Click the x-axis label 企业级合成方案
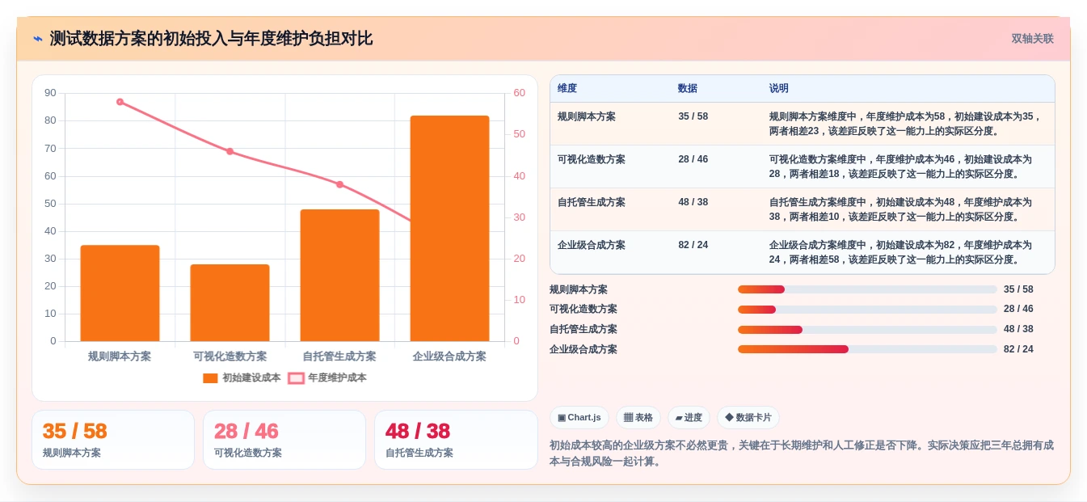1087x502 pixels. click(x=449, y=356)
